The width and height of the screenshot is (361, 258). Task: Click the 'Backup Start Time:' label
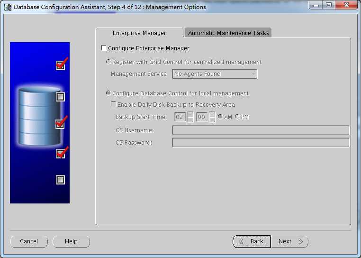click(141, 117)
